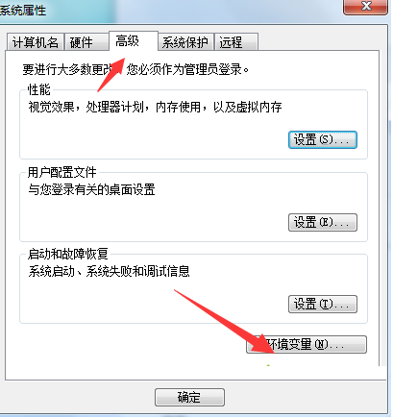Click the 启动和故障恢复 group label

pyautogui.click(x=68, y=254)
